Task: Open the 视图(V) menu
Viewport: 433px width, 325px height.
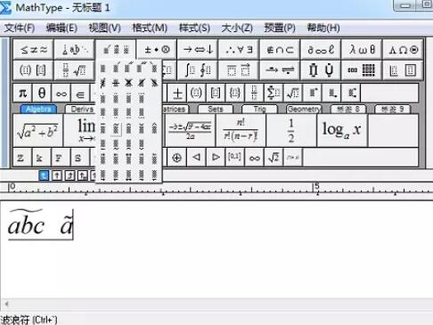Action: click(105, 28)
